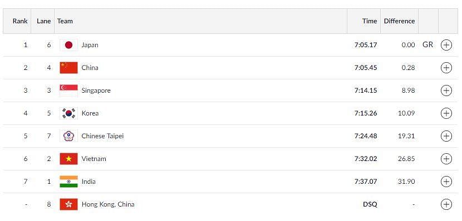Click the Singapore flag icon
Viewport: 462px width, 221px height.
pos(68,91)
